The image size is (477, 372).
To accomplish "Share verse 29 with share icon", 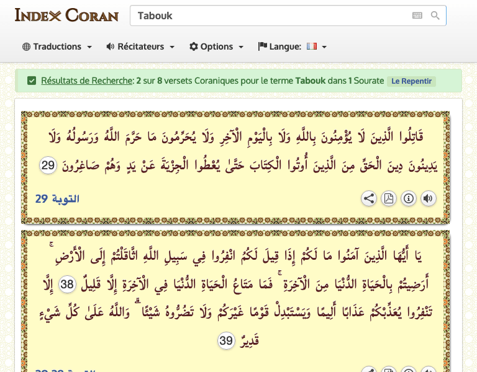I will [x=369, y=198].
